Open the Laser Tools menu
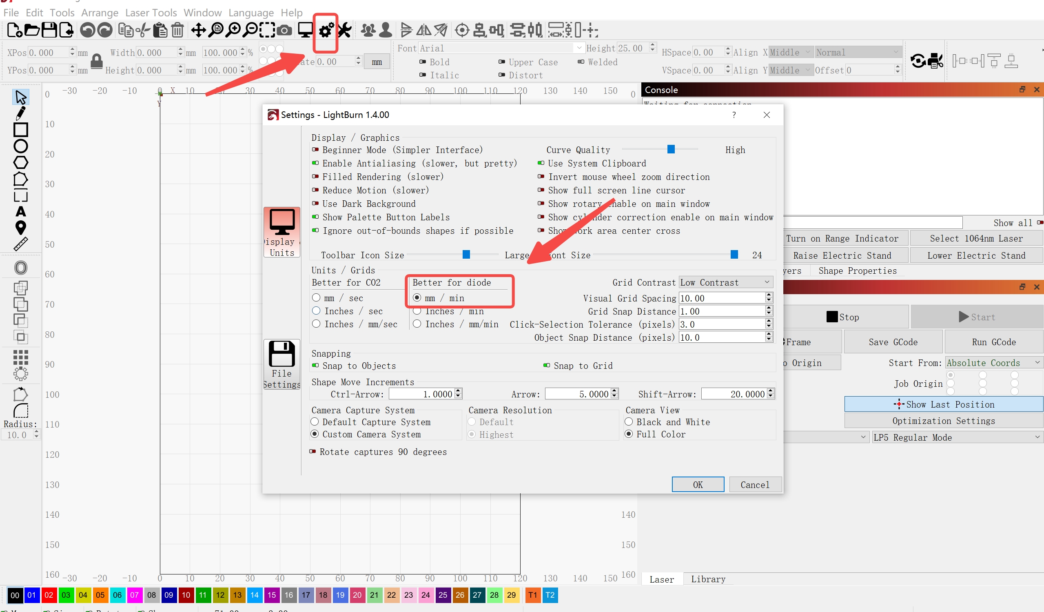 (151, 13)
